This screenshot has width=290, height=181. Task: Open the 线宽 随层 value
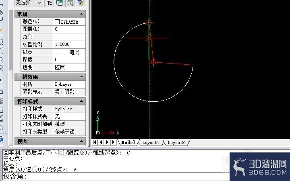[x=69, y=52]
